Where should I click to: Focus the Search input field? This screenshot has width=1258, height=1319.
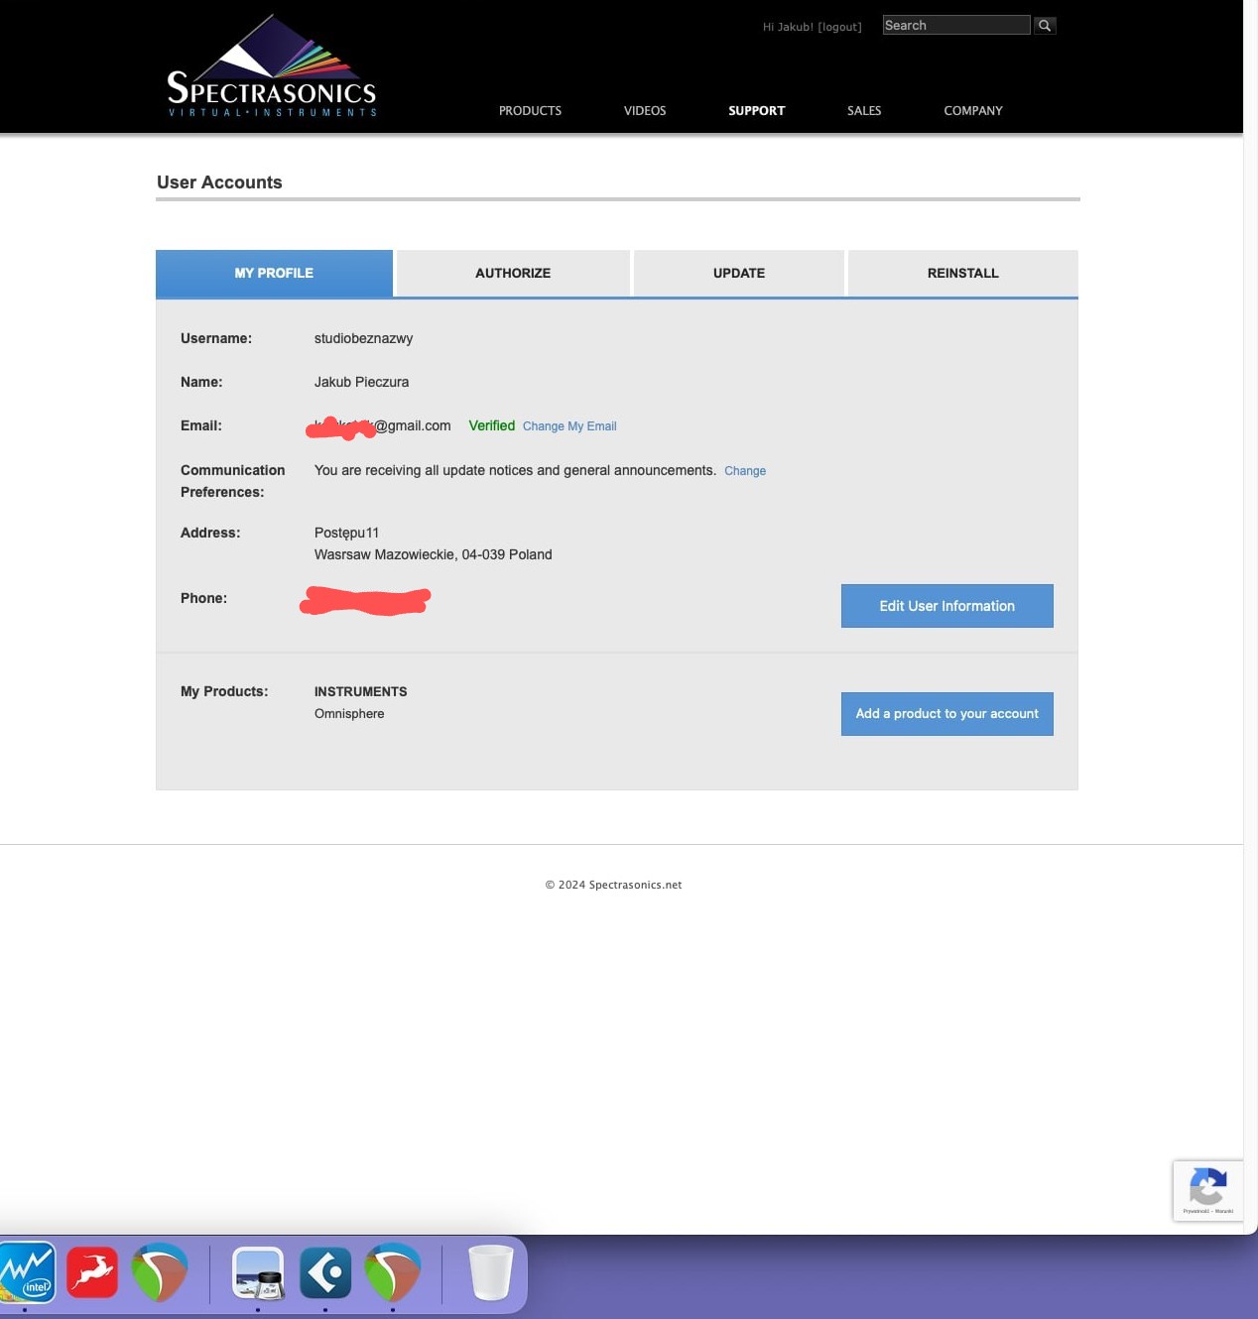956,26
